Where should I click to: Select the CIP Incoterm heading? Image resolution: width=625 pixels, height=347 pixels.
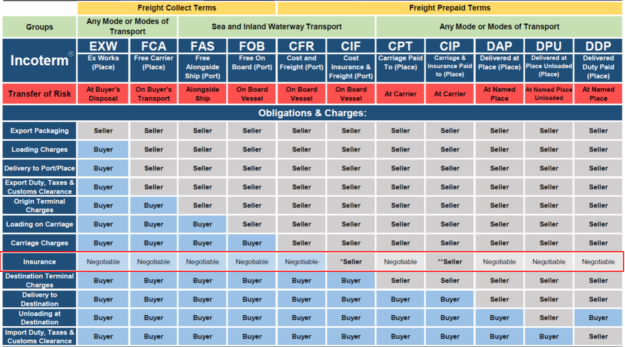[x=450, y=46]
